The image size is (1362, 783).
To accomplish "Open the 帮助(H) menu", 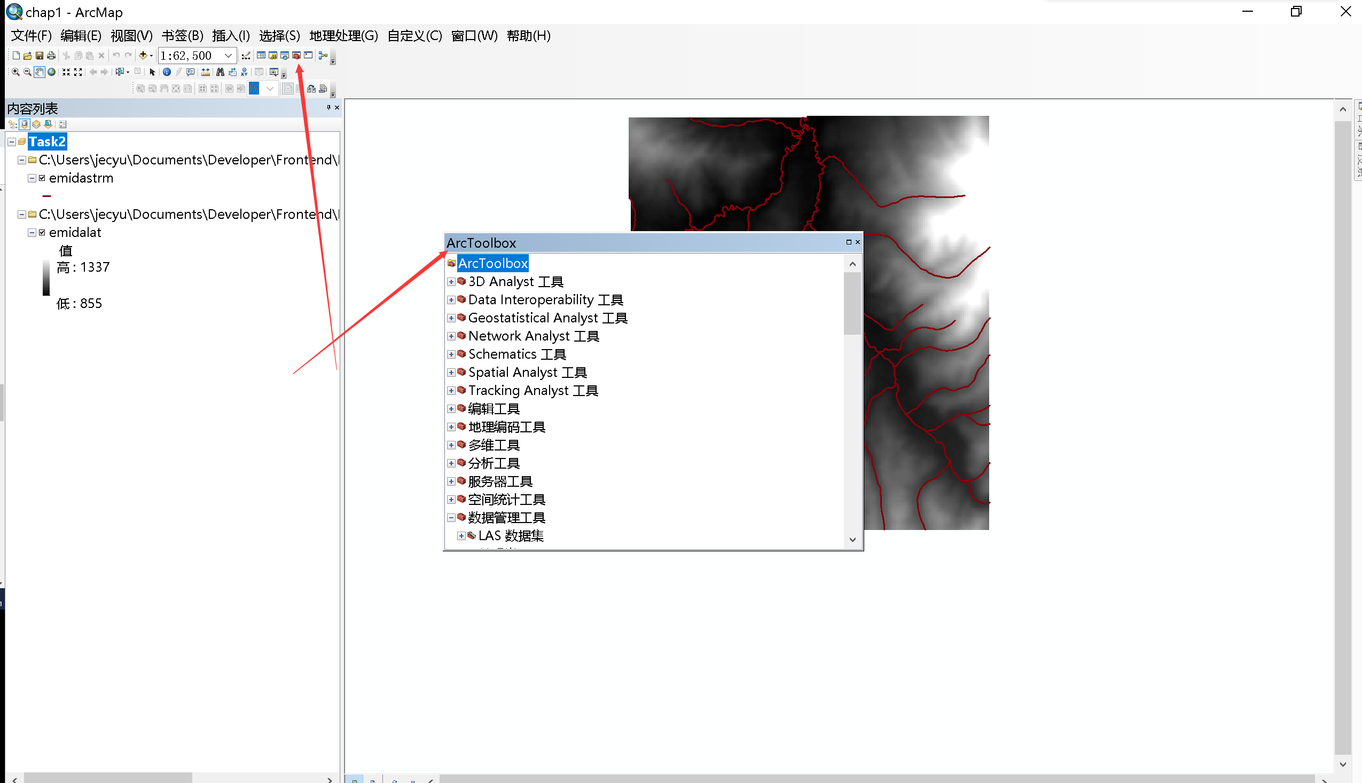I will point(529,36).
